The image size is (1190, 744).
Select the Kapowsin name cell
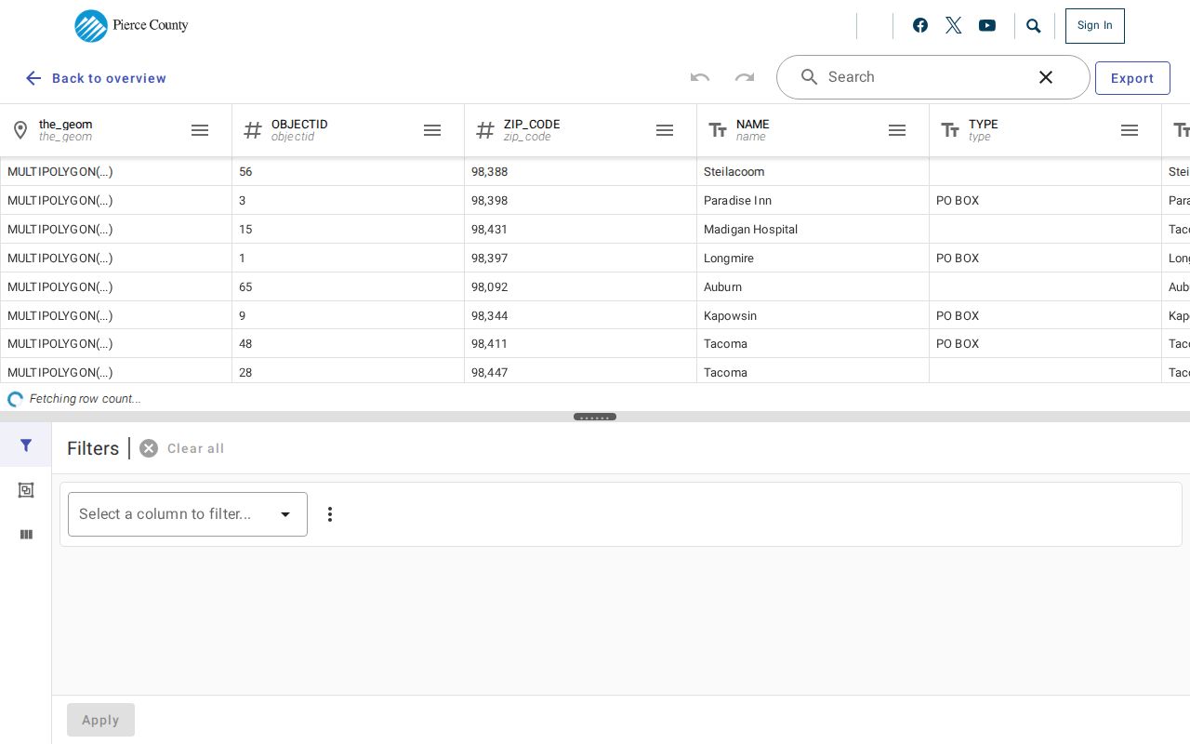(x=813, y=316)
